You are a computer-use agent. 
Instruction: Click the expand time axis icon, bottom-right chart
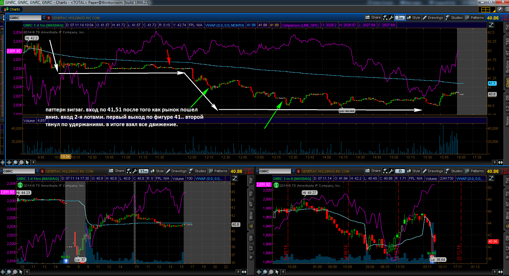(500, 272)
